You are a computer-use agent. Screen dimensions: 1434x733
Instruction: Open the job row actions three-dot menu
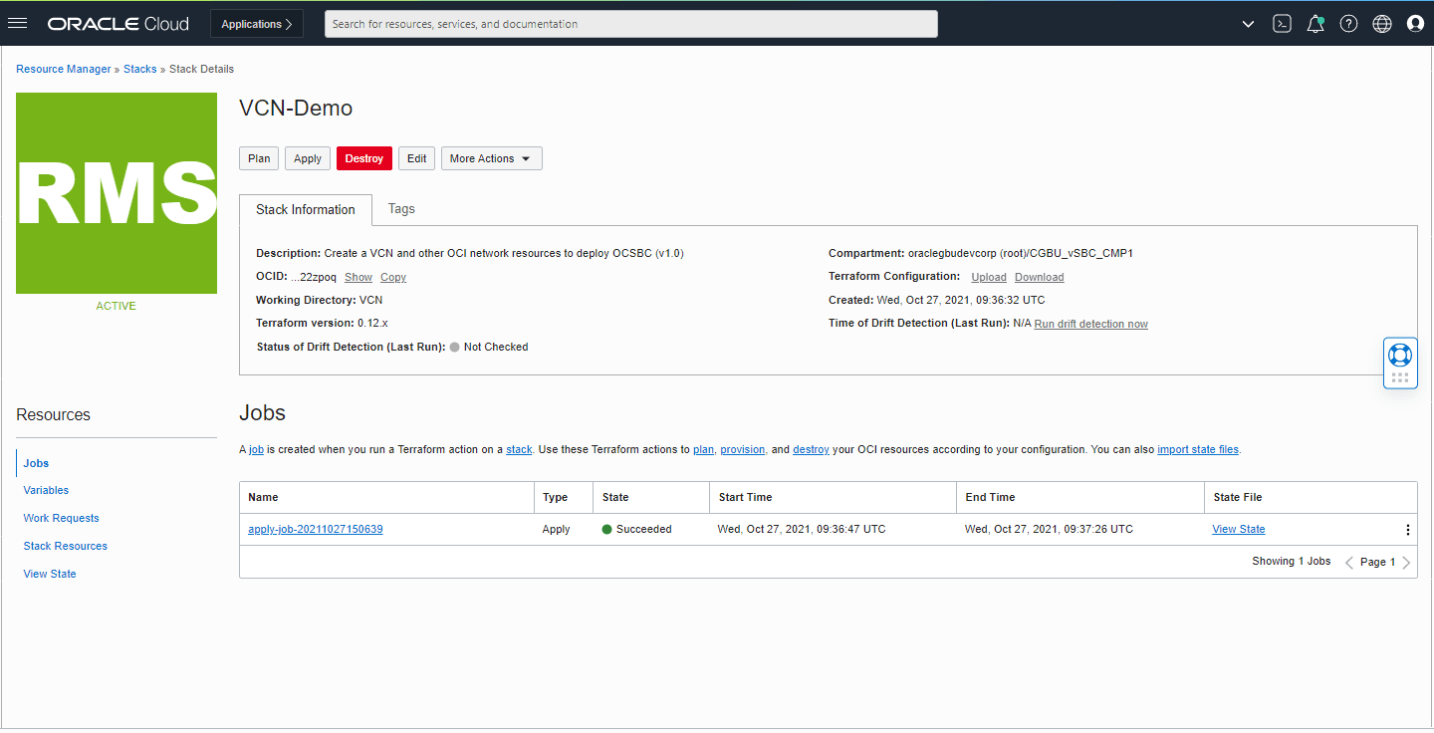(x=1407, y=529)
